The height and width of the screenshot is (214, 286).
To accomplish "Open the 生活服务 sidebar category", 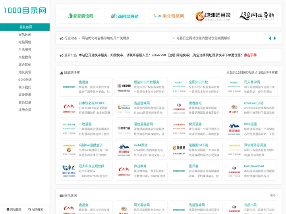I will pos(25,50).
